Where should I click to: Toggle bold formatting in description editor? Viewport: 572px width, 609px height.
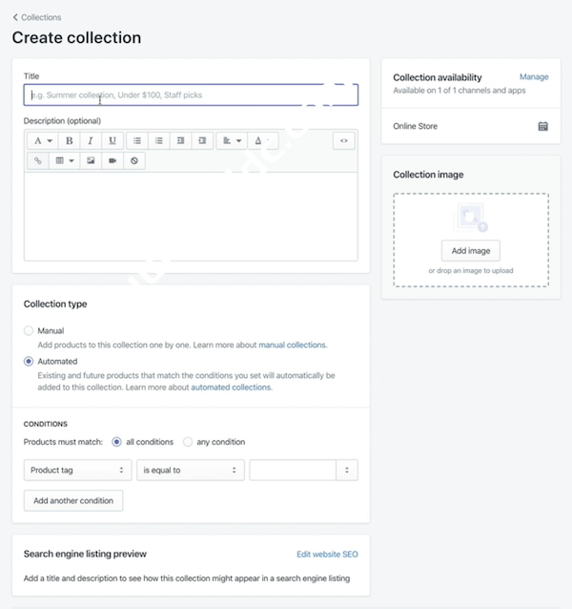(70, 141)
